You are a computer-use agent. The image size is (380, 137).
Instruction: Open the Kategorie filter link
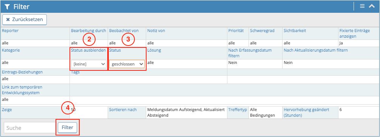(11, 50)
